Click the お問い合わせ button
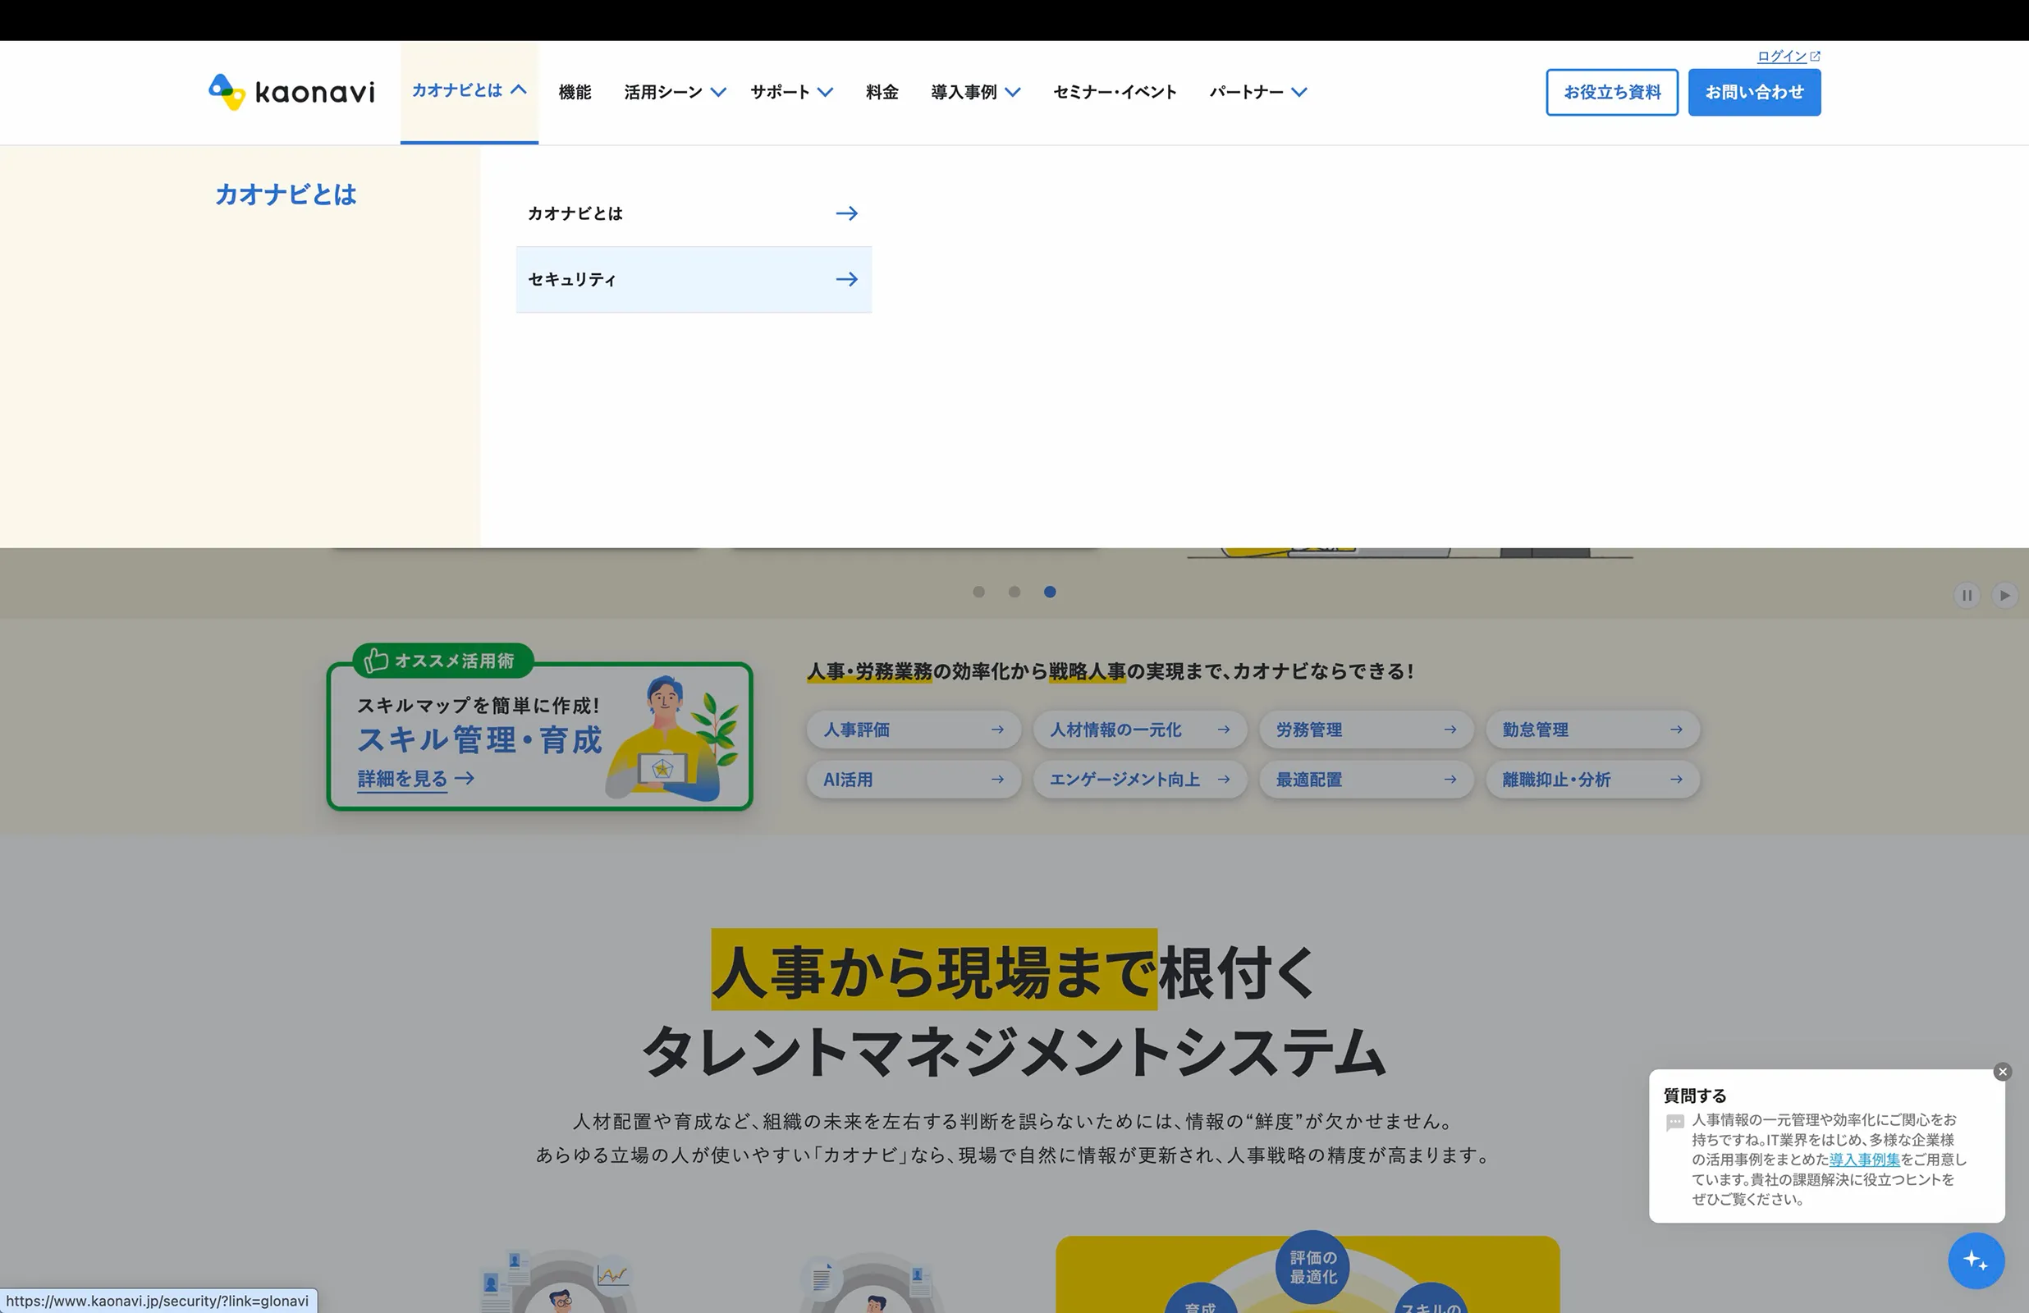Screen dimensions: 2029x1313 [x=1755, y=92]
